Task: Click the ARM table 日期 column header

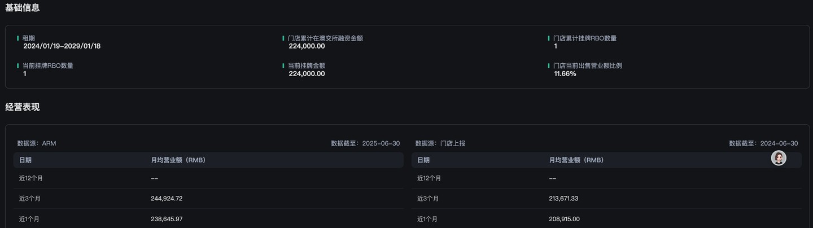Action: pos(25,160)
